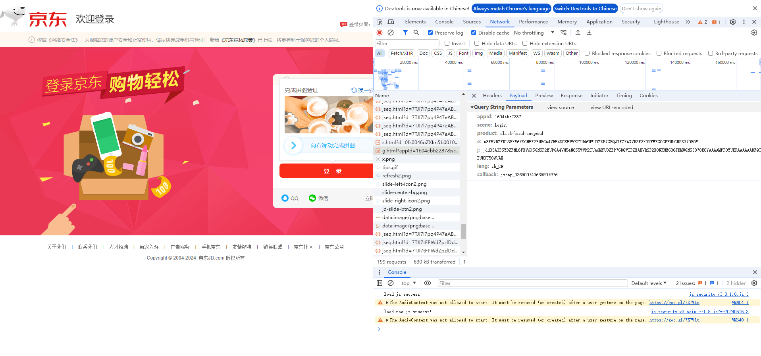Enable 3rd-party requests checkbox
This screenshot has width=761, height=356.
click(x=711, y=53)
